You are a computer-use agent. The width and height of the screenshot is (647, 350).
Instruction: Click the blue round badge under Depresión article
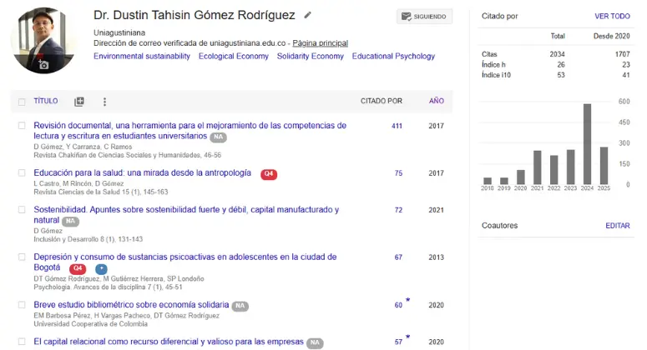101,268
